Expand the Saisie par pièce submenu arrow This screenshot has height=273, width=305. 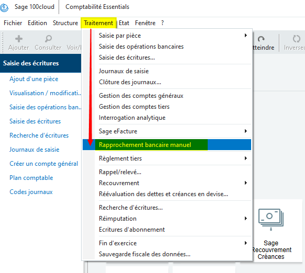[246, 36]
